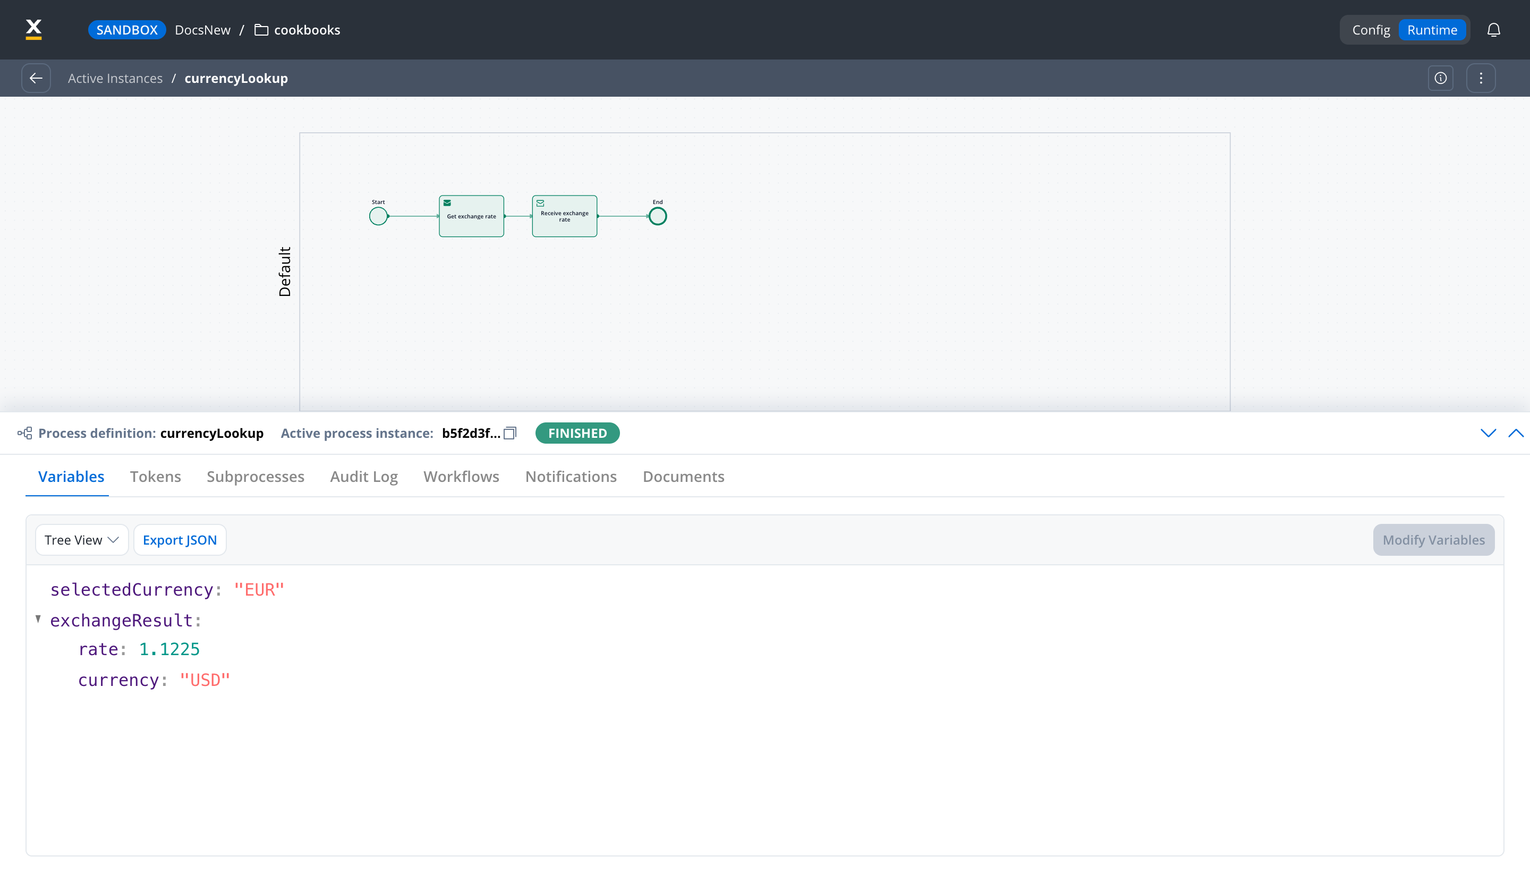Expand the bottom panel with up chevron
Viewport: 1530px width, 882px height.
tap(1516, 433)
